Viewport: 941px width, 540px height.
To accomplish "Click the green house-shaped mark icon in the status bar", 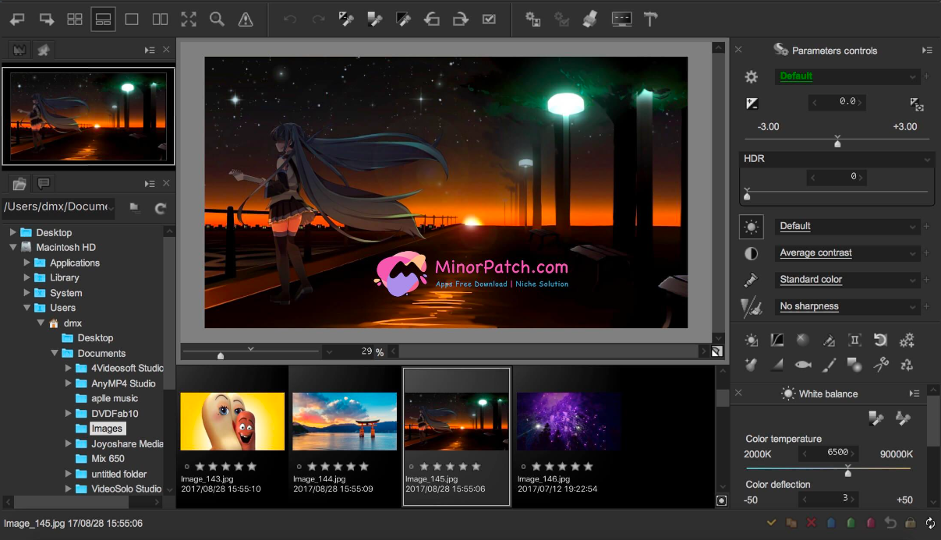I will (x=851, y=523).
